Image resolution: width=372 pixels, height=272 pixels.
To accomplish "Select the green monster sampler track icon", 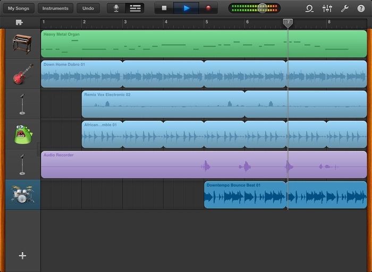I will point(22,134).
